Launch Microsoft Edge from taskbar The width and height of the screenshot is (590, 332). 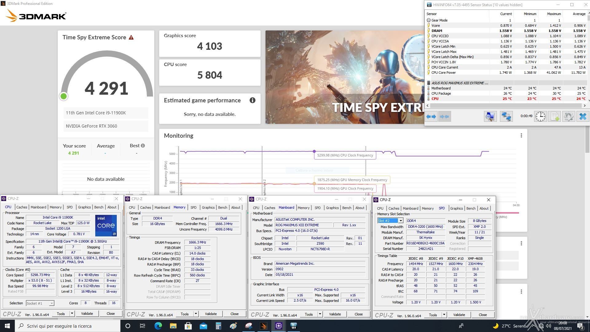click(x=158, y=326)
